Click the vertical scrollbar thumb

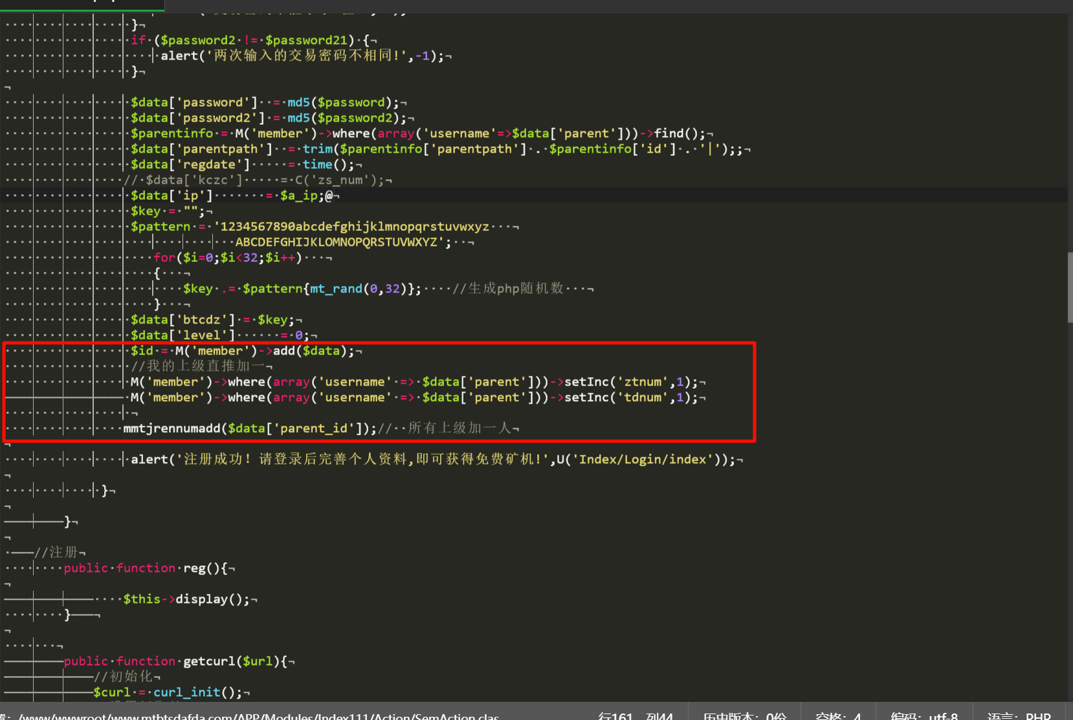(x=1070, y=287)
